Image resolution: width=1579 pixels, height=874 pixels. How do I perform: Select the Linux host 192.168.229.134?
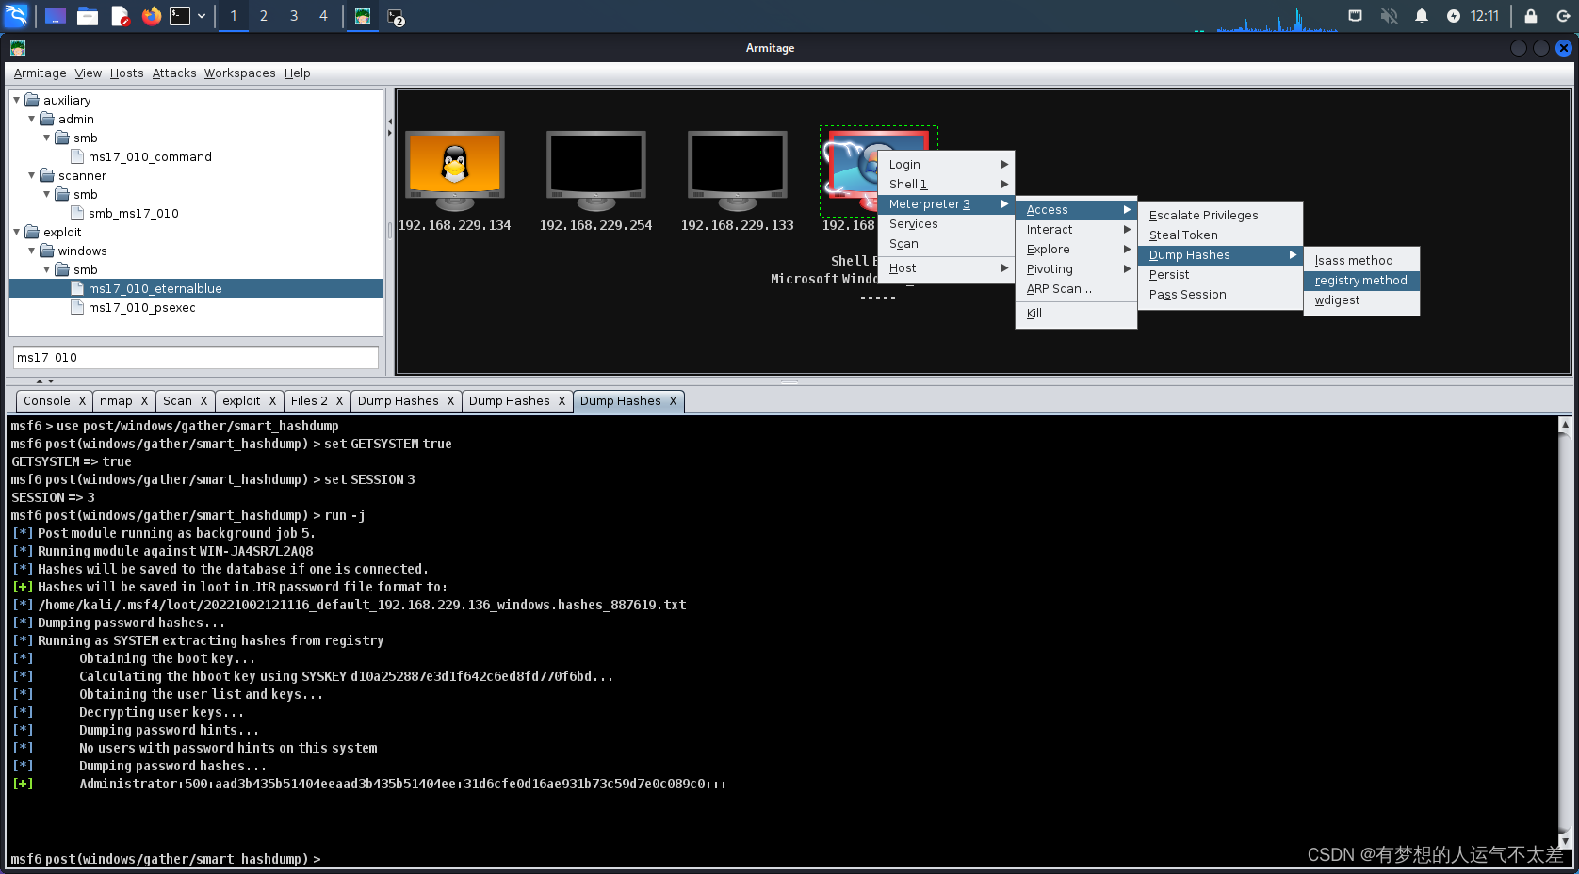click(455, 182)
